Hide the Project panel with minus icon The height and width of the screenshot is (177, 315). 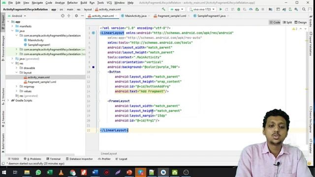point(82,16)
